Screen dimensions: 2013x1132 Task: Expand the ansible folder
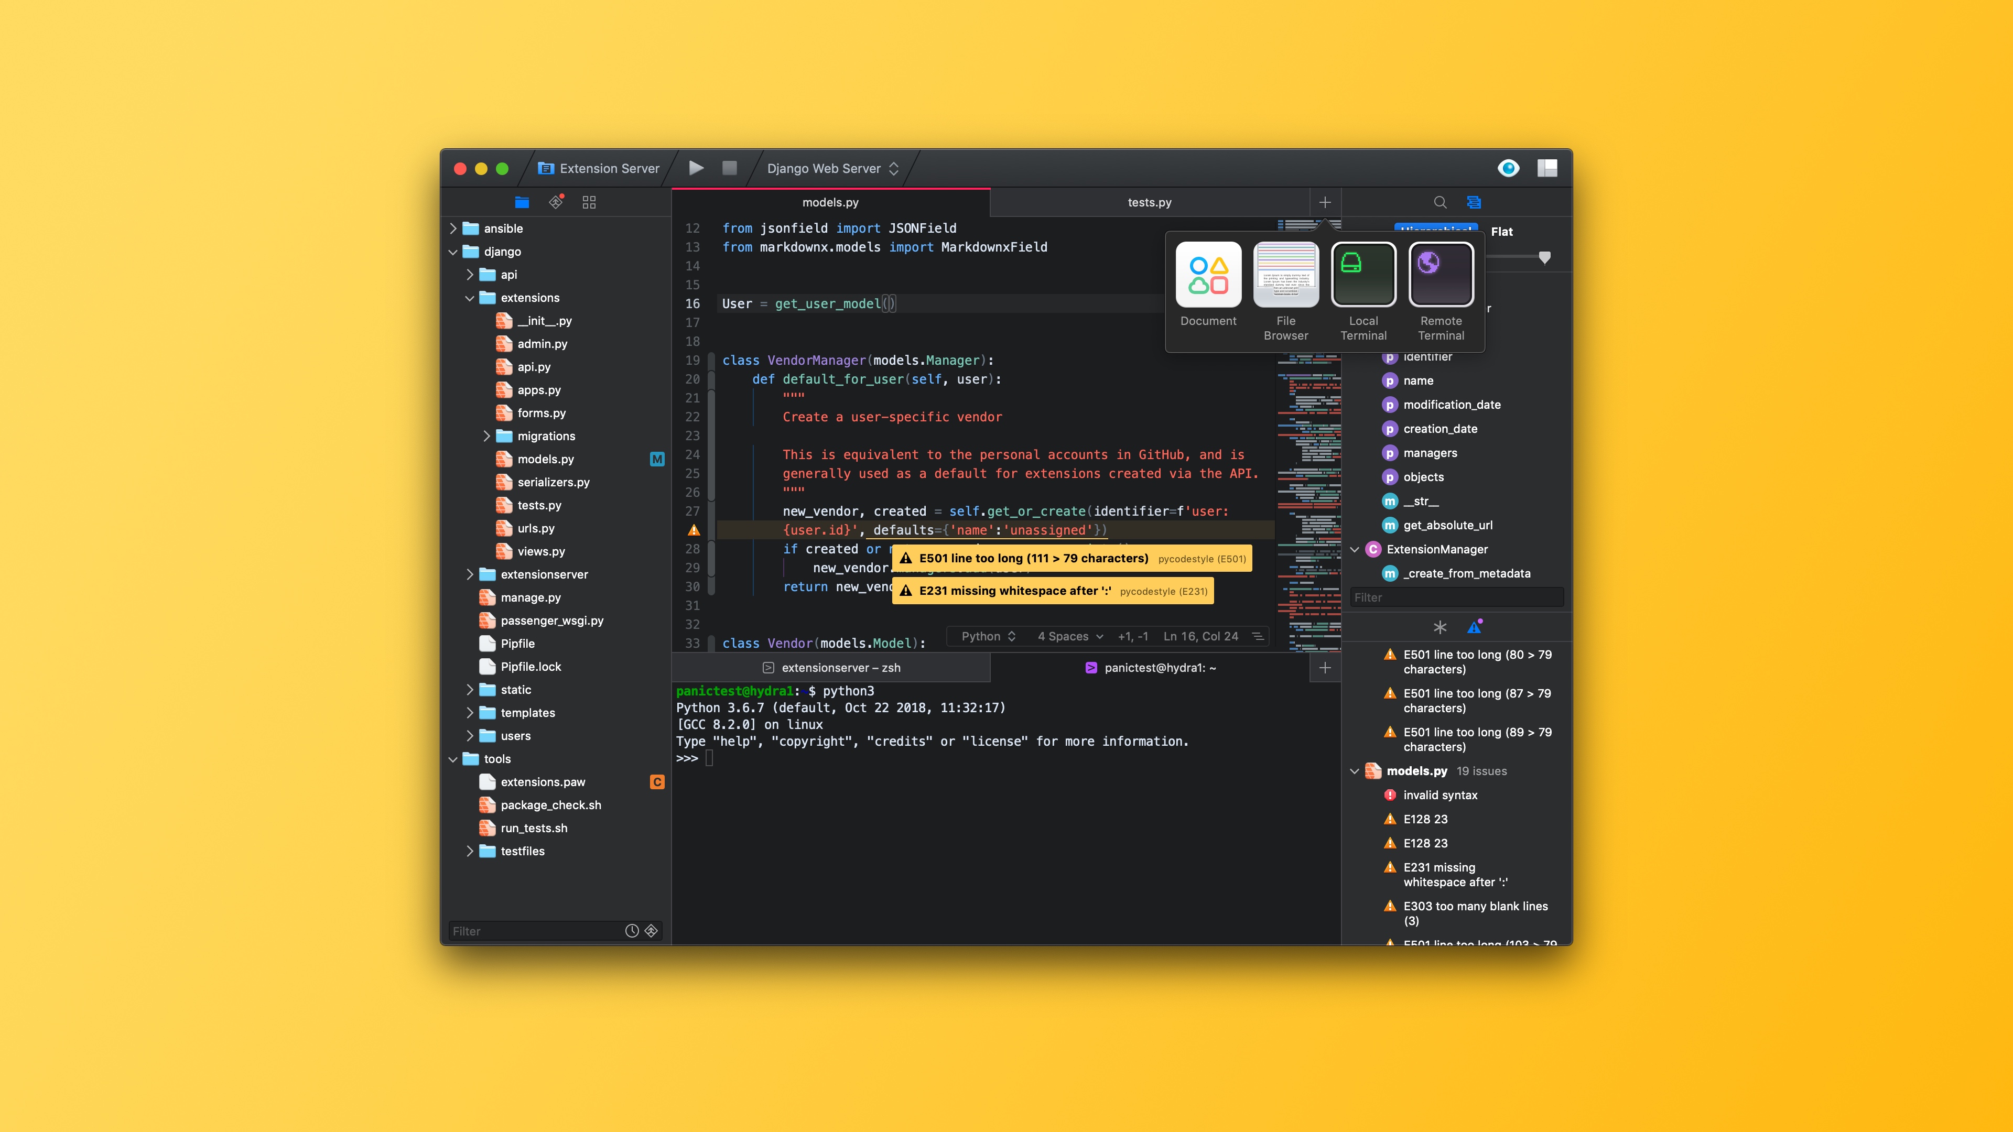(x=453, y=228)
